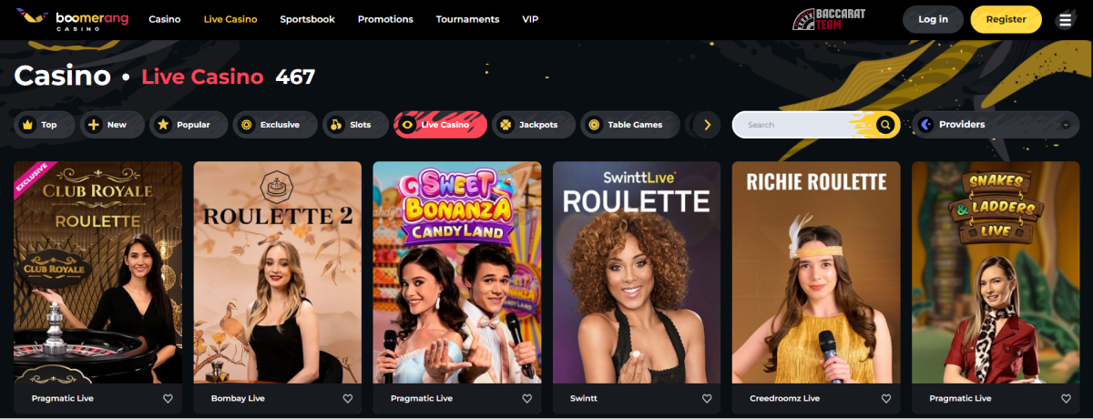Open the Sportsbook menu item
This screenshot has width=1093, height=419.
click(x=307, y=19)
